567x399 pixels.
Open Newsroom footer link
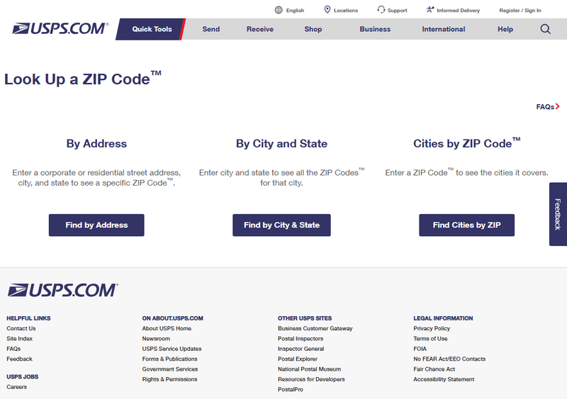pyautogui.click(x=156, y=339)
